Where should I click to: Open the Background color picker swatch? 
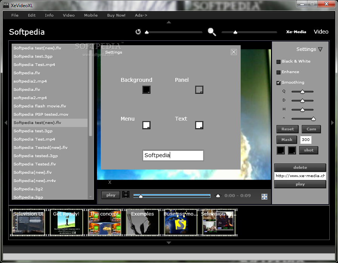pyautogui.click(x=146, y=90)
